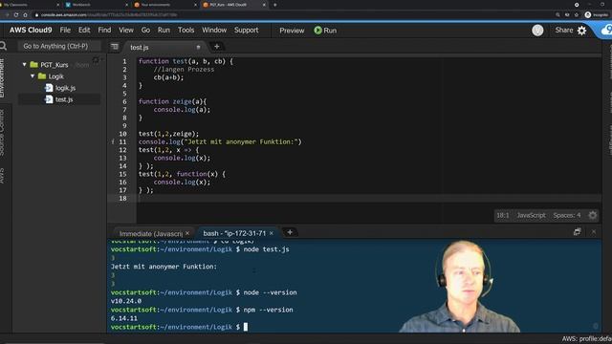Open the Run menu in menu bar
The image size is (612, 344).
coord(164,30)
